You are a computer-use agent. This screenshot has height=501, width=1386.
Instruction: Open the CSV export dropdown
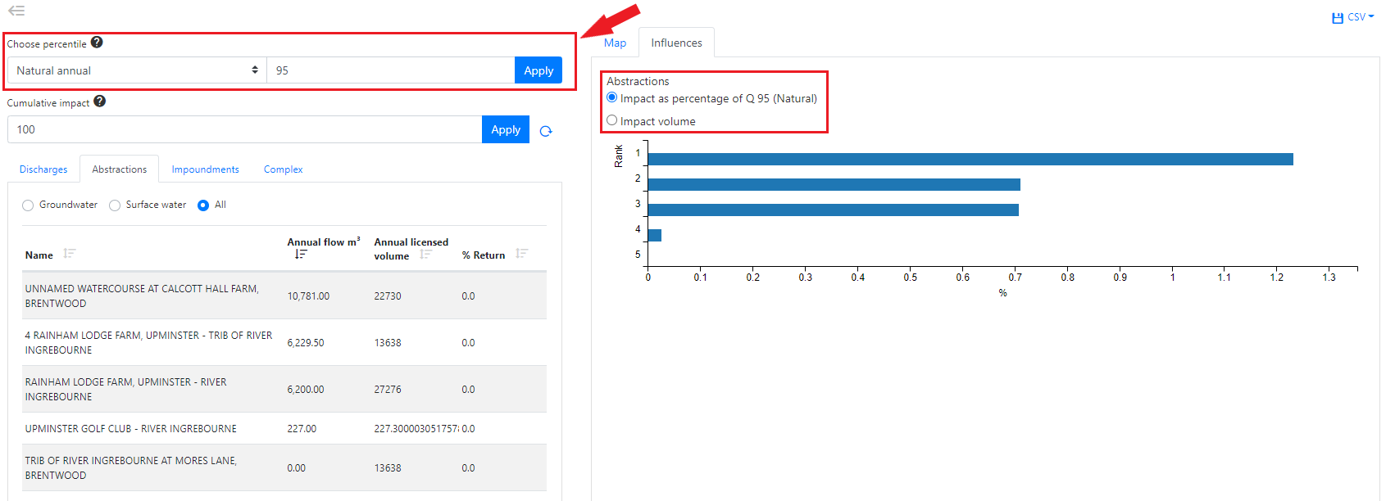1352,17
